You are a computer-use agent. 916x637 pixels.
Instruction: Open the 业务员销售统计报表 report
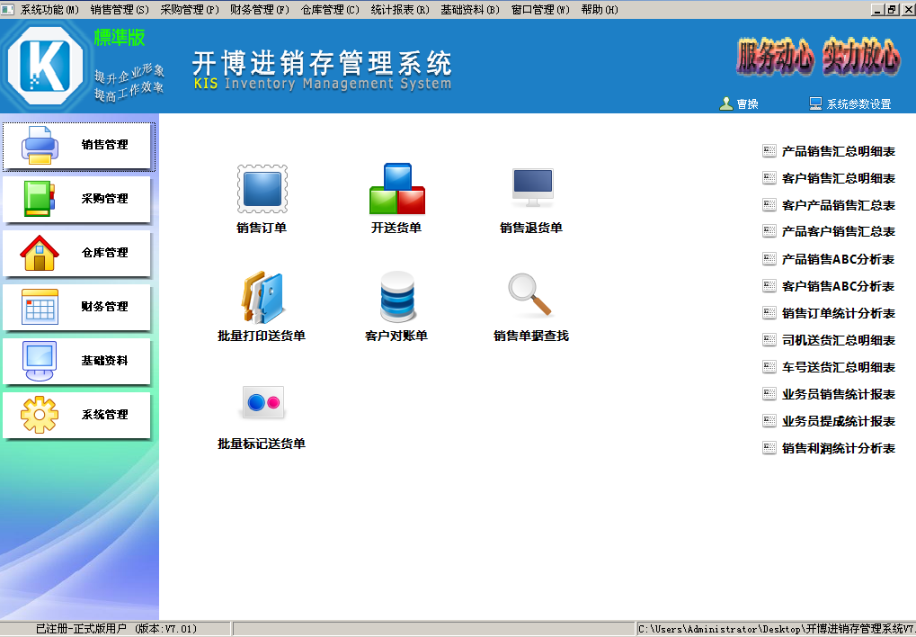[x=839, y=394]
